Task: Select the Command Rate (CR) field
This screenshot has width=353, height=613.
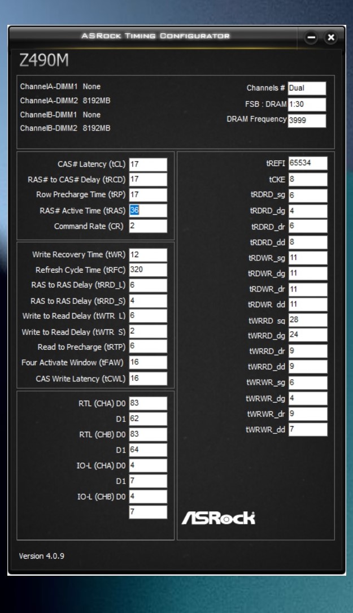Action: pos(148,227)
